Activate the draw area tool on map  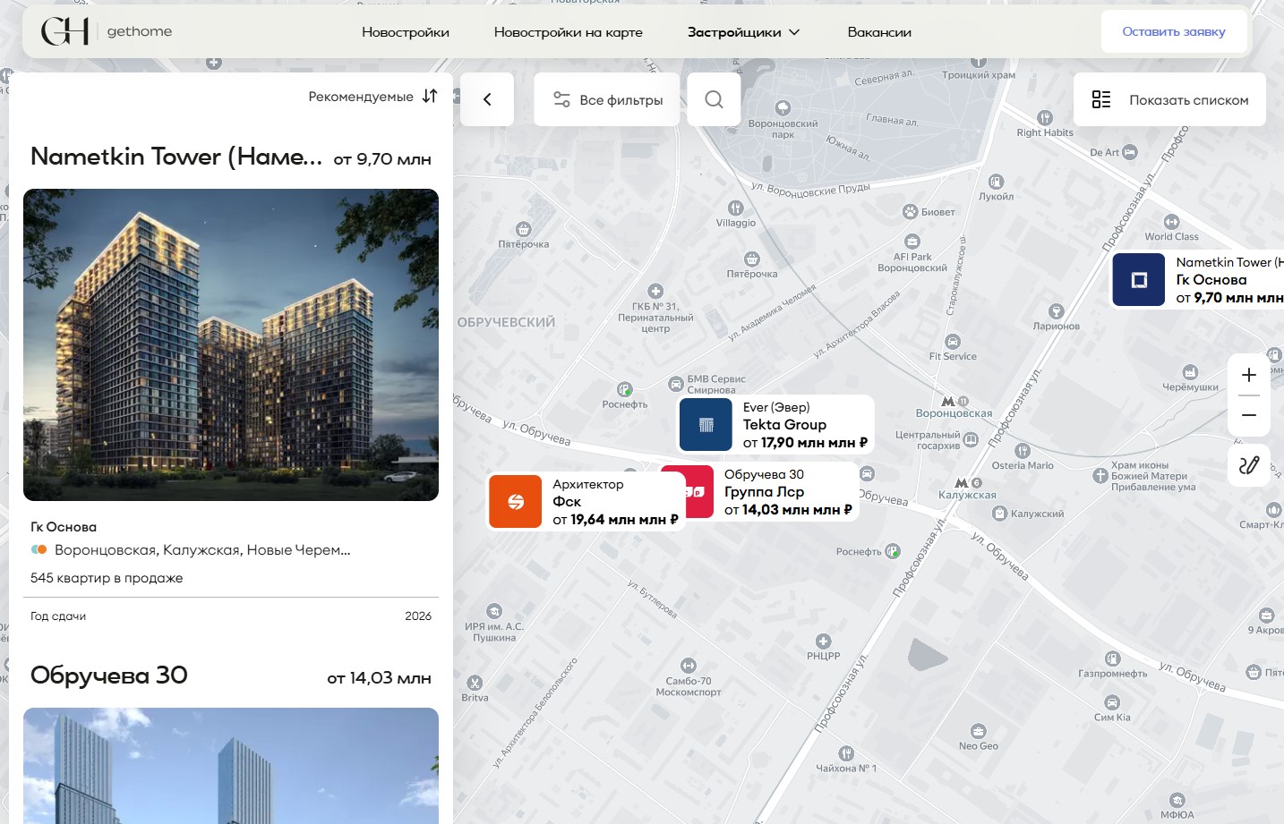point(1249,465)
